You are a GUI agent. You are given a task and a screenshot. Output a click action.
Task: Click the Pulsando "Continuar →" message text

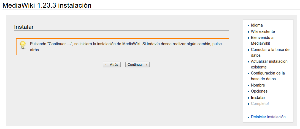pos(126,47)
